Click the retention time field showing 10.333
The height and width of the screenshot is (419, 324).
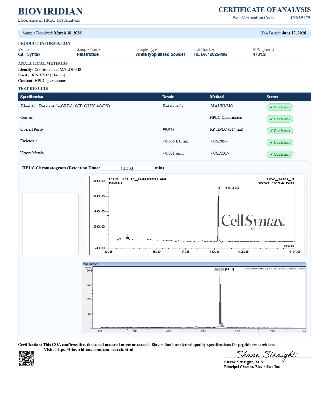point(127,168)
